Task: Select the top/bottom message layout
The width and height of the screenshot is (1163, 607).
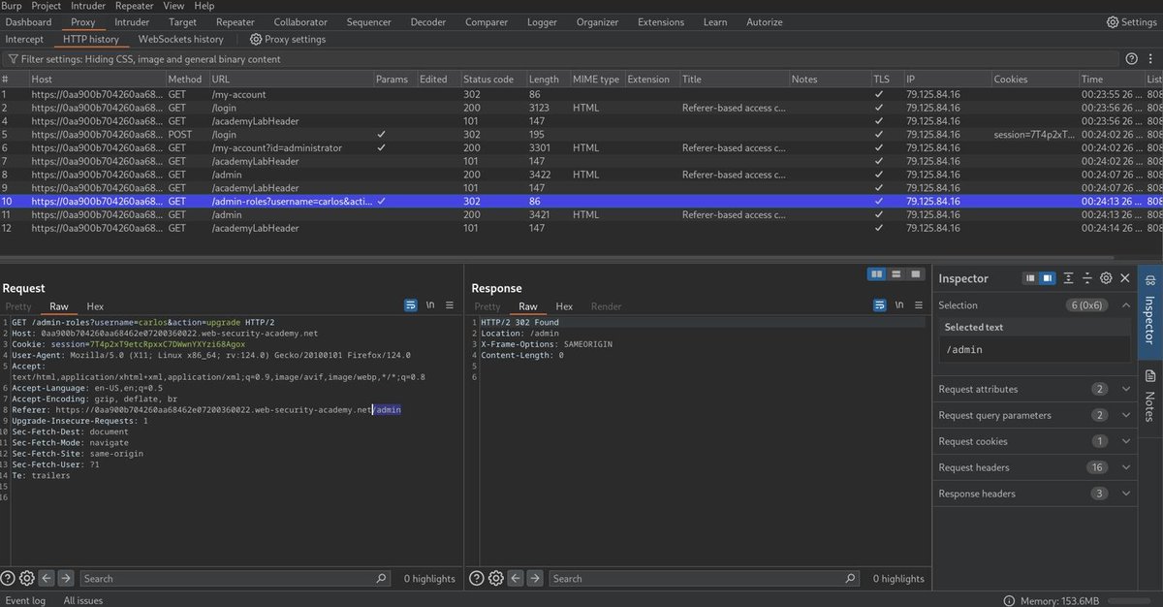Action: click(x=896, y=274)
